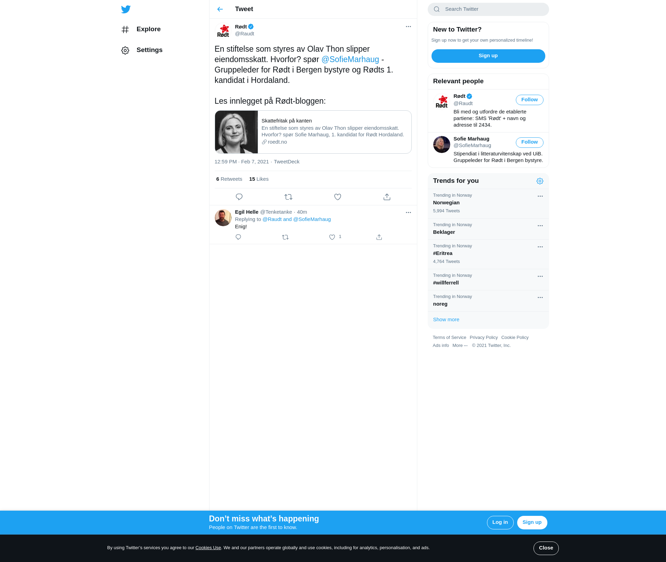Open Egil Helle's profile name
Screen dimensions: 666x562
[247, 212]
